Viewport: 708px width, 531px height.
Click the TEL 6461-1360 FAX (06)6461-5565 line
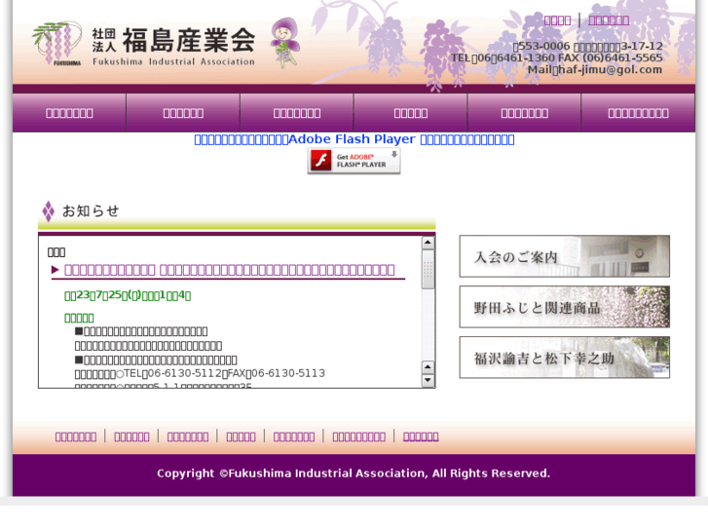point(557,57)
